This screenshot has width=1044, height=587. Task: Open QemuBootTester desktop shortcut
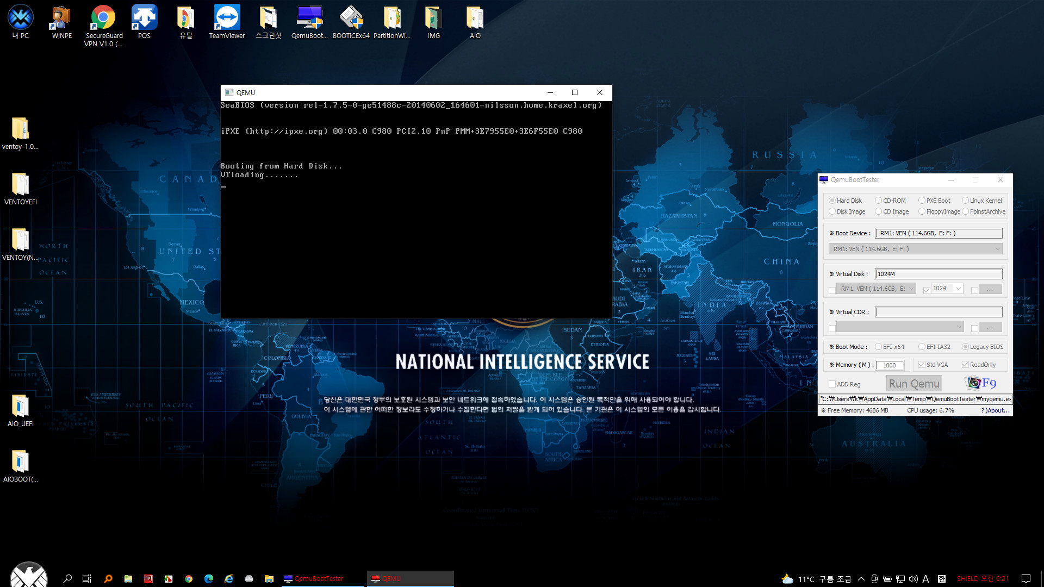point(309,22)
